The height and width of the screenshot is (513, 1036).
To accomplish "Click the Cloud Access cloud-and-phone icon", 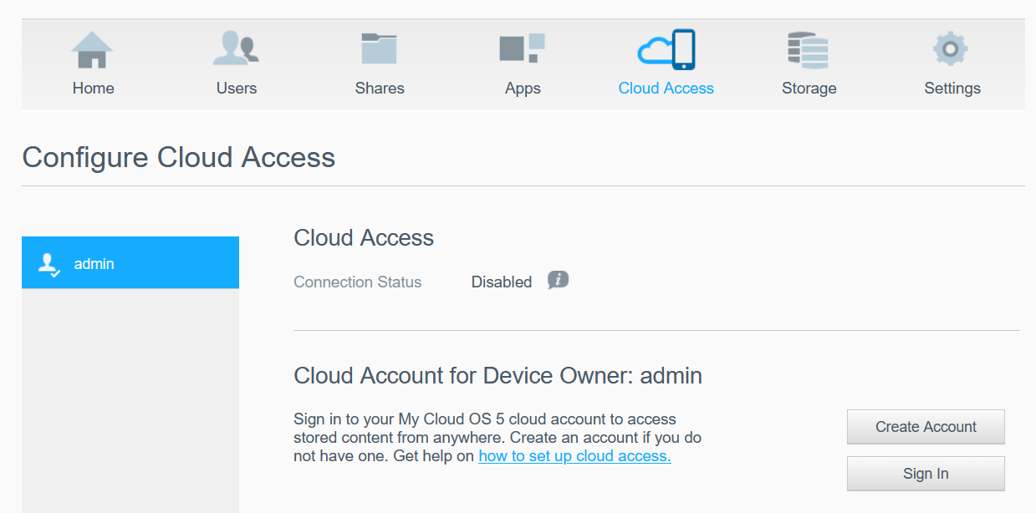I will 666,49.
